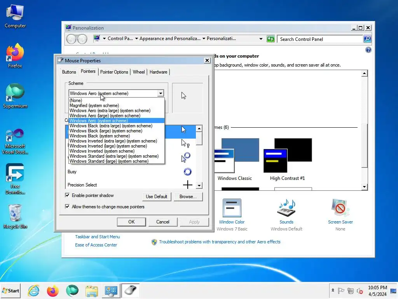
Task: Choose Windows Black (large) scheme
Action: [x=117, y=131]
